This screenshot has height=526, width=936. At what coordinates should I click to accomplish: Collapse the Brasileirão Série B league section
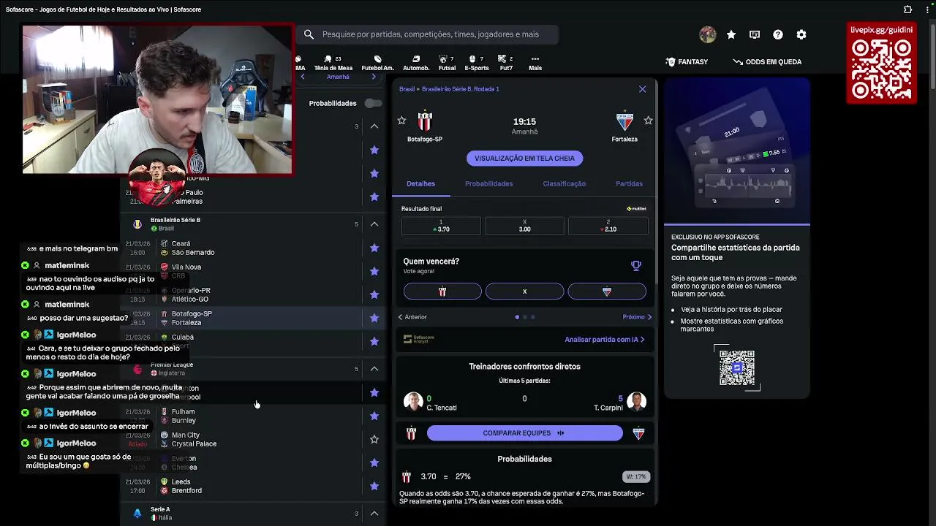tap(374, 224)
